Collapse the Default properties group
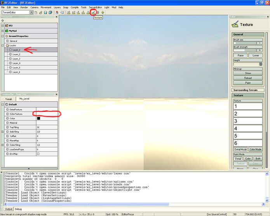Image resolution: width=270 pixels, height=216 pixels. (x=3, y=105)
